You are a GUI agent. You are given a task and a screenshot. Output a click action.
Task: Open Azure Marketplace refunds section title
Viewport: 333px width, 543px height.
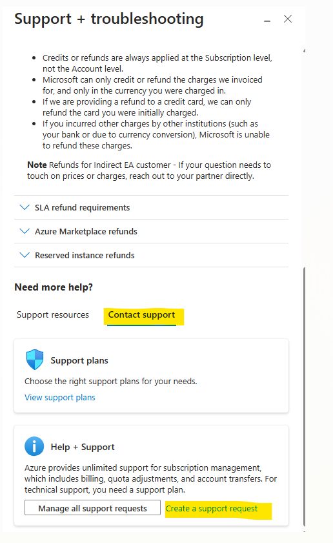coord(86,231)
